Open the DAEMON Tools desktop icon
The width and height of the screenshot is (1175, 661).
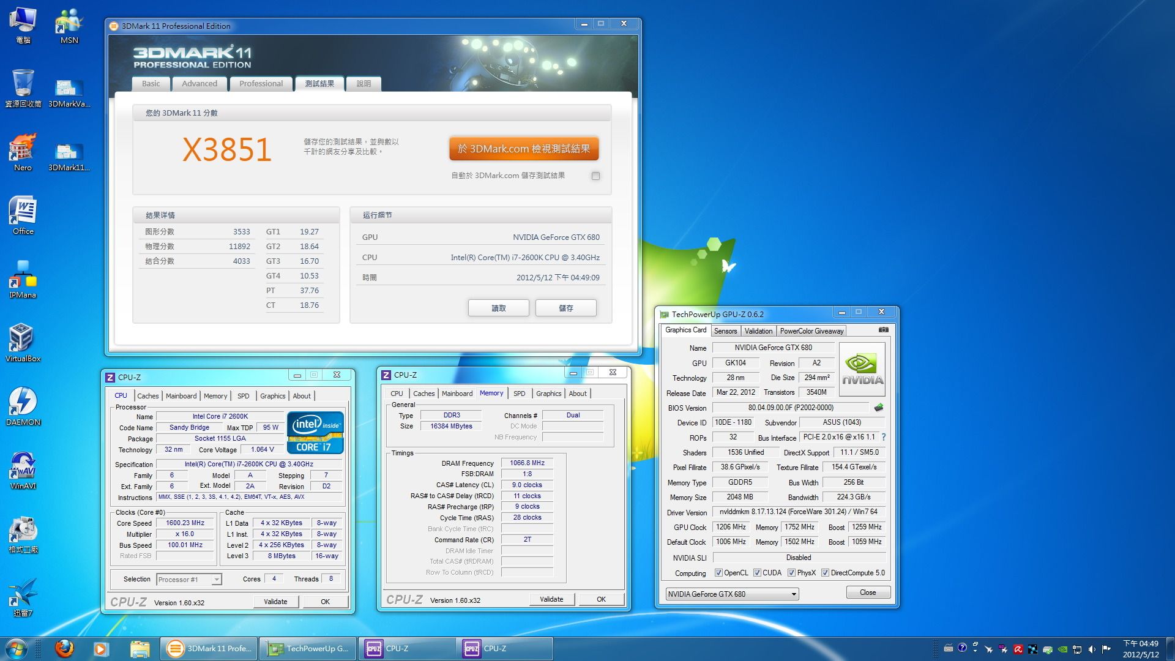(x=23, y=407)
